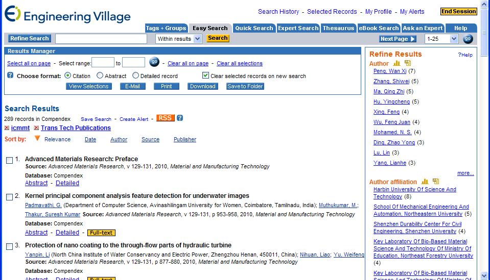490x280 pixels.
Task: Click the Create Alert link
Action: point(134,119)
